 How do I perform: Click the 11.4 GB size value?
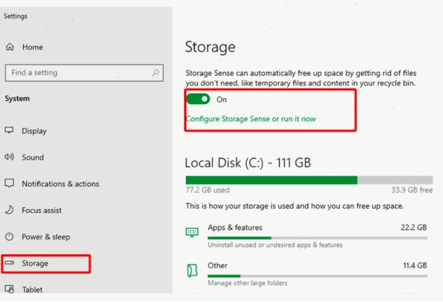pyautogui.click(x=415, y=266)
